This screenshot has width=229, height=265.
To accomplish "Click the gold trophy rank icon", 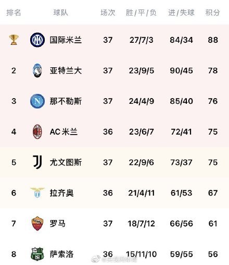I will [14, 40].
